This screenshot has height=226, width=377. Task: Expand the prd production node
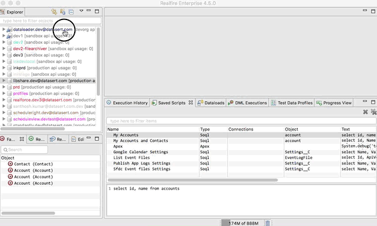point(4,87)
